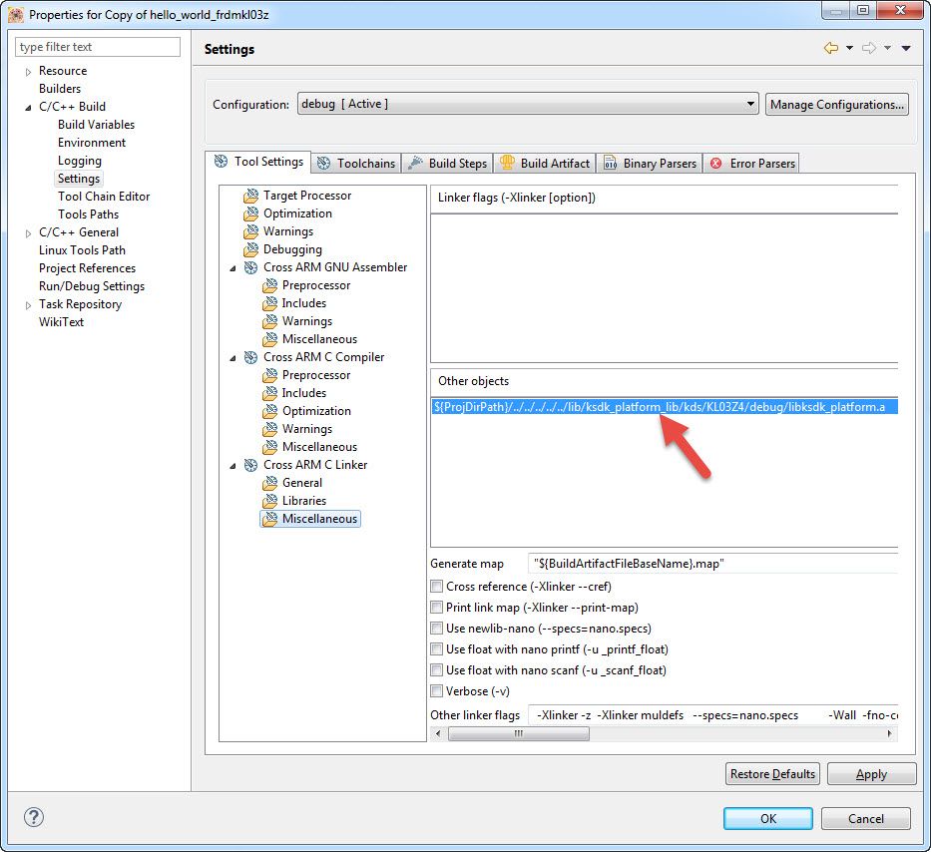
Task: Toggle Use float with nano scanf checkbox
Action: [x=437, y=670]
